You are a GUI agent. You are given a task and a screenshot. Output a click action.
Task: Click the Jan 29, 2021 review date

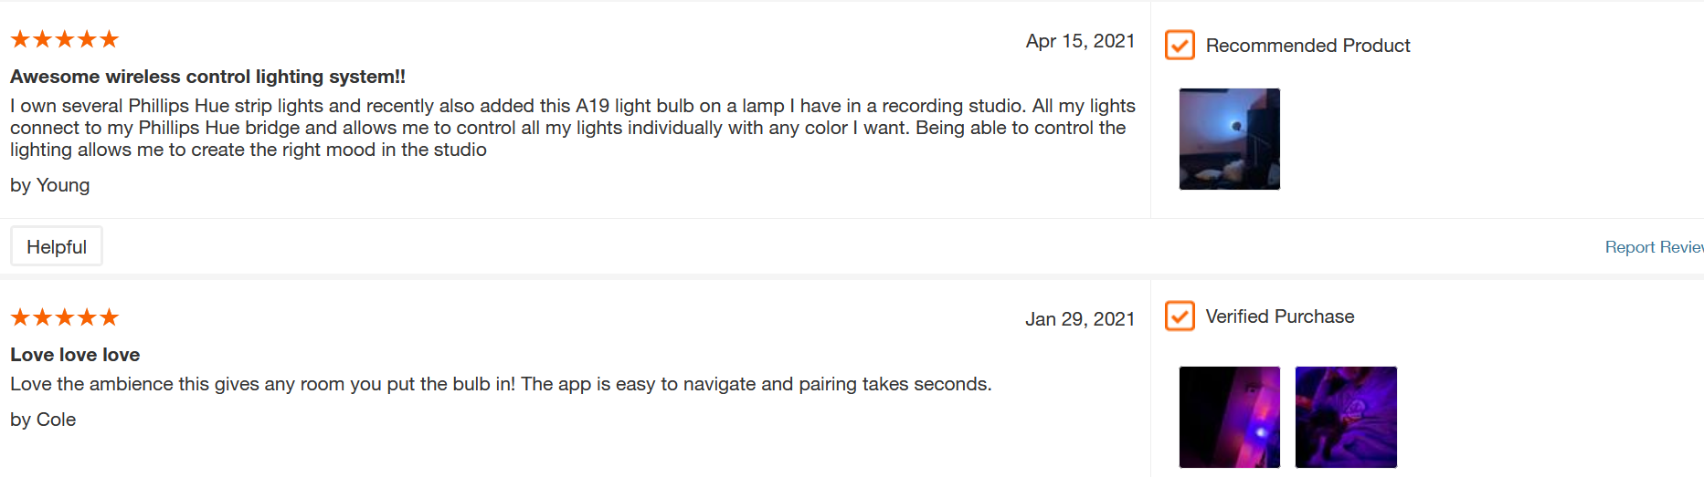point(1080,319)
